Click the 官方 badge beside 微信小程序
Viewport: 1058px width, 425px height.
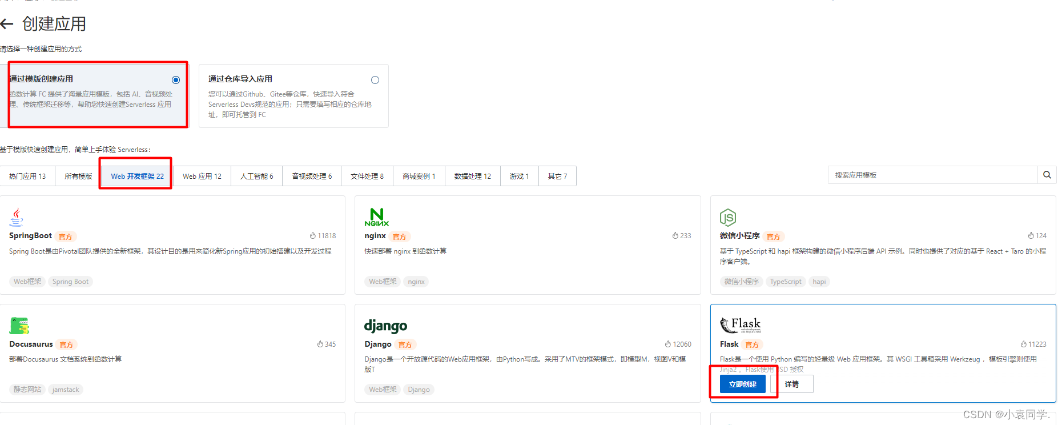click(774, 236)
